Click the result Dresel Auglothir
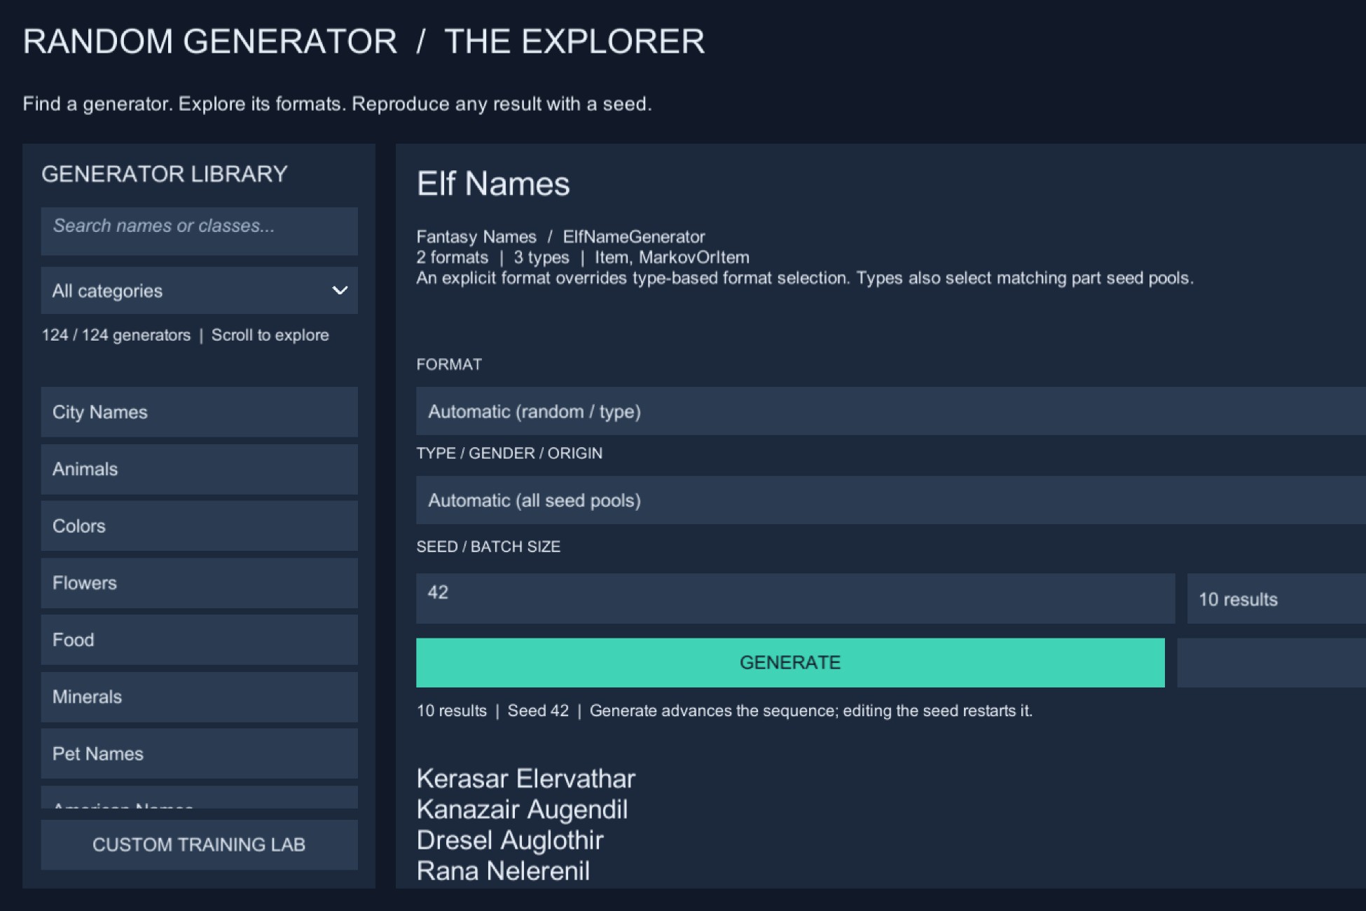1366x911 pixels. click(x=510, y=840)
